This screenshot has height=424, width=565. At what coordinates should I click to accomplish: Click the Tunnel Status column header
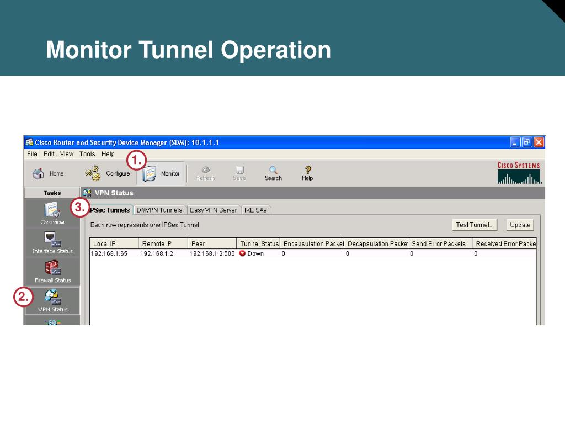pyautogui.click(x=258, y=243)
